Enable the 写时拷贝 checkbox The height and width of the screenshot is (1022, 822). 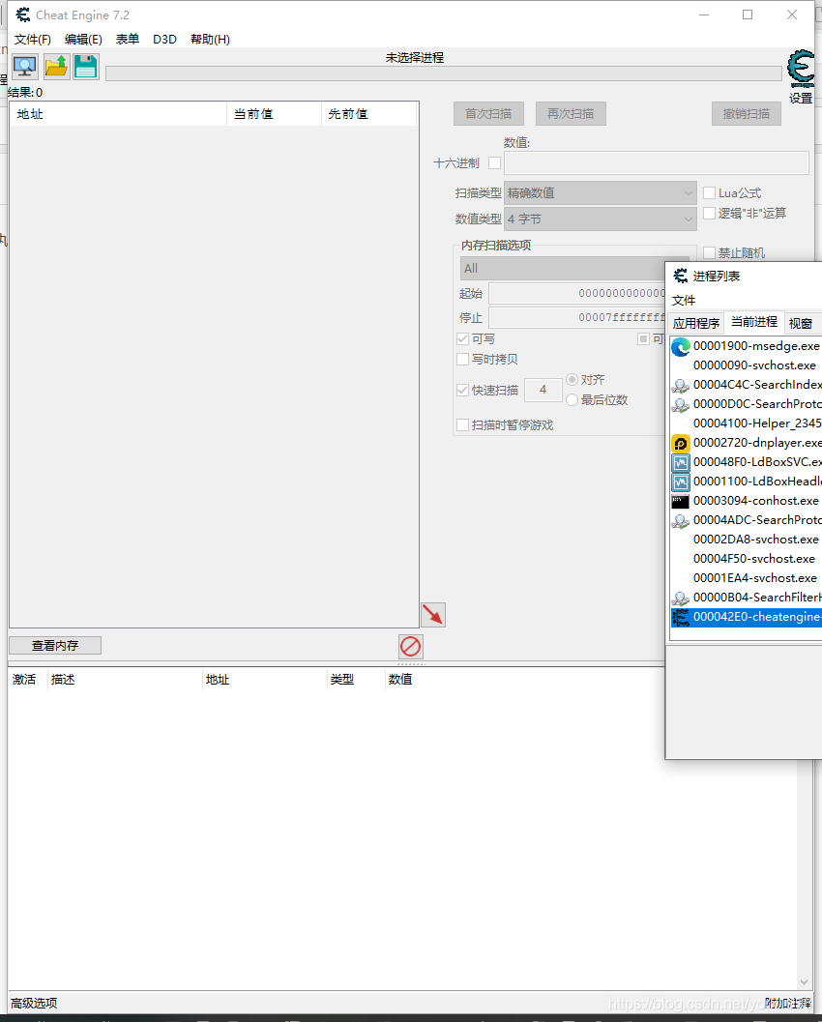click(463, 359)
